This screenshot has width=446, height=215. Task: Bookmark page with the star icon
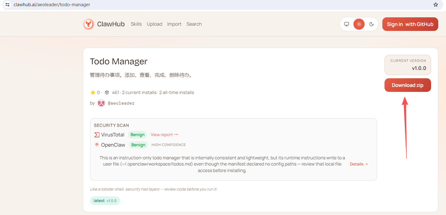[x=436, y=5]
